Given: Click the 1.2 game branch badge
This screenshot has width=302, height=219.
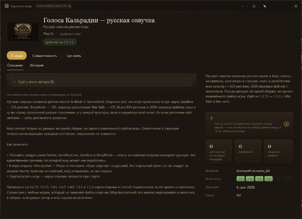Looking at the screenshot, I should [x=268, y=179].
